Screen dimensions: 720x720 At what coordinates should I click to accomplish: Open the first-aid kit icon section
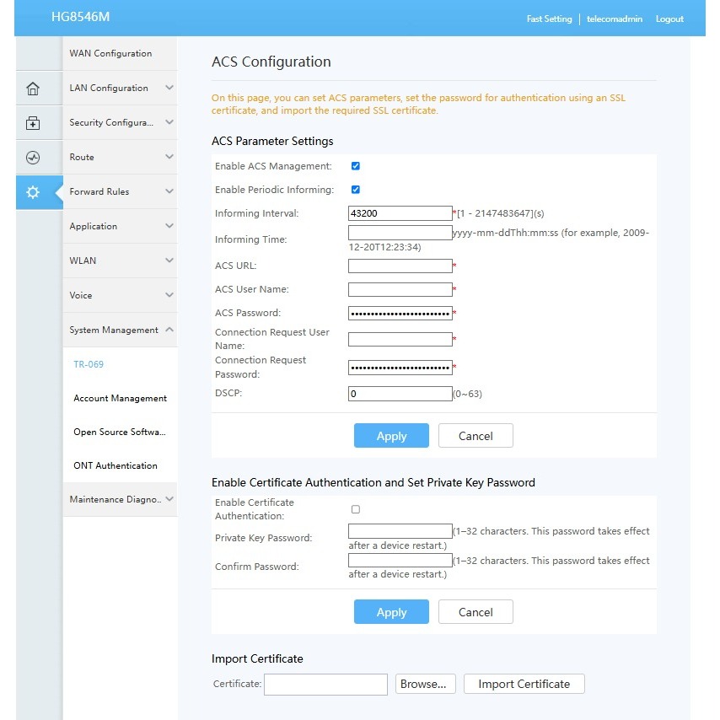pos(33,123)
